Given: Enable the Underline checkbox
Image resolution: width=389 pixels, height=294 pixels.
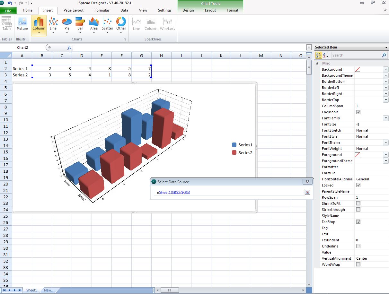Looking at the screenshot, I should pyautogui.click(x=358, y=246).
